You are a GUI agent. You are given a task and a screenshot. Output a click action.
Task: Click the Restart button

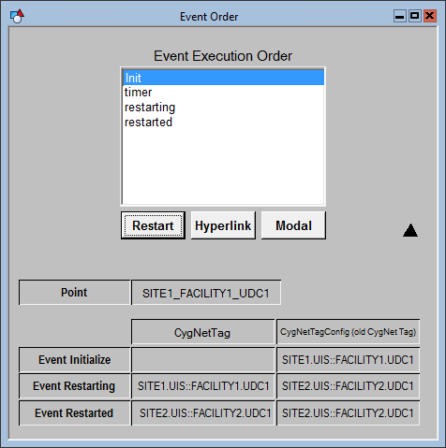153,225
